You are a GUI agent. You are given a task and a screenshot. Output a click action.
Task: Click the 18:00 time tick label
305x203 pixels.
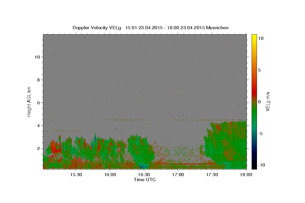click(246, 175)
